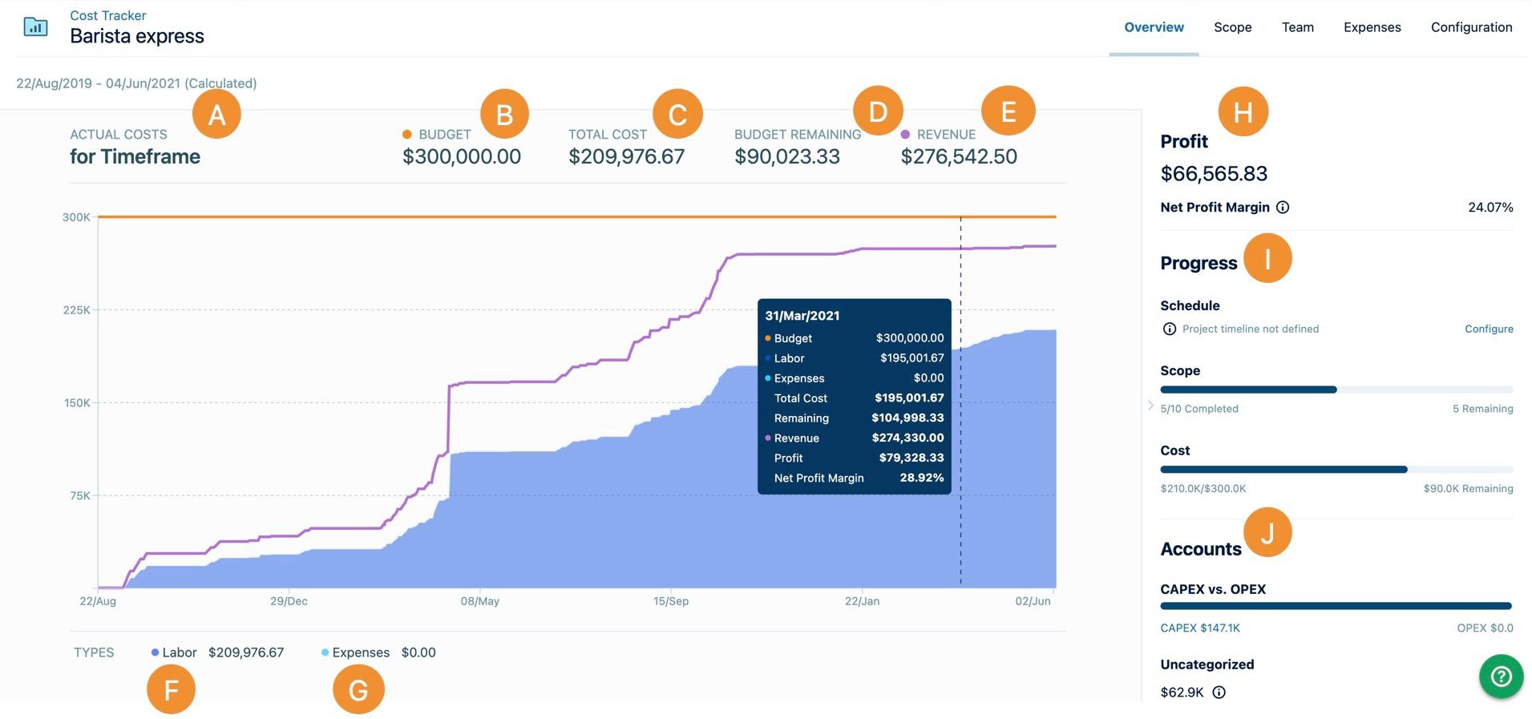This screenshot has height=719, width=1532.
Task: Click the orange Budget legend dot
Action: pos(406,134)
